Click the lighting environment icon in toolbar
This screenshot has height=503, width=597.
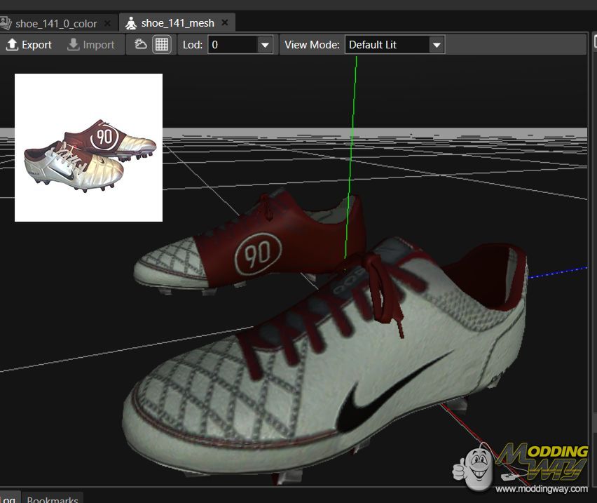141,44
